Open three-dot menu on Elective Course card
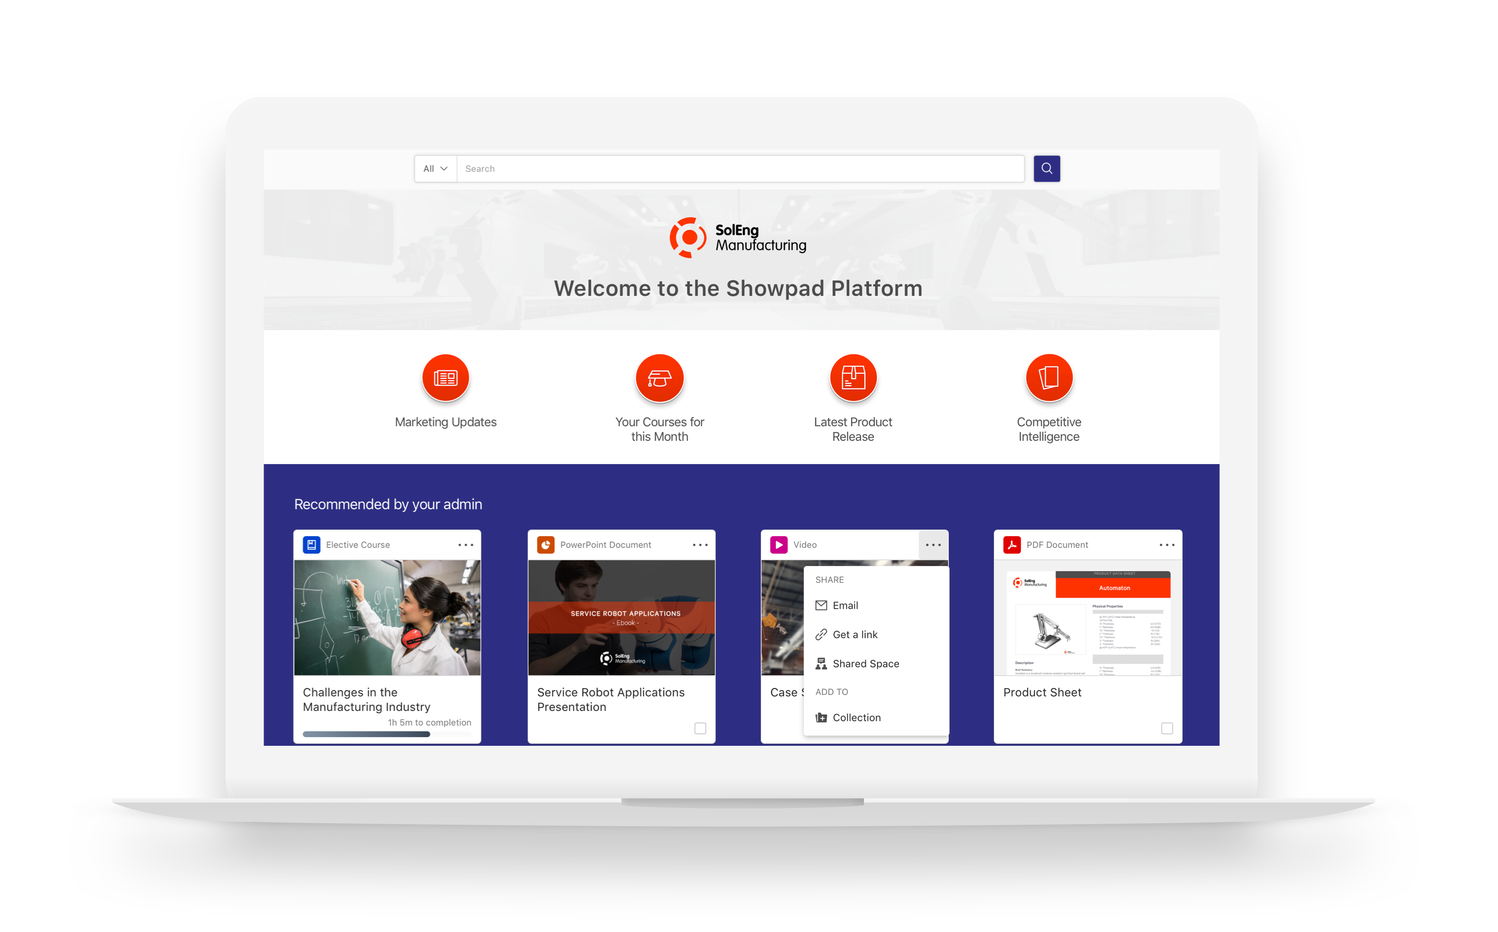The width and height of the screenshot is (1498, 932). click(468, 545)
